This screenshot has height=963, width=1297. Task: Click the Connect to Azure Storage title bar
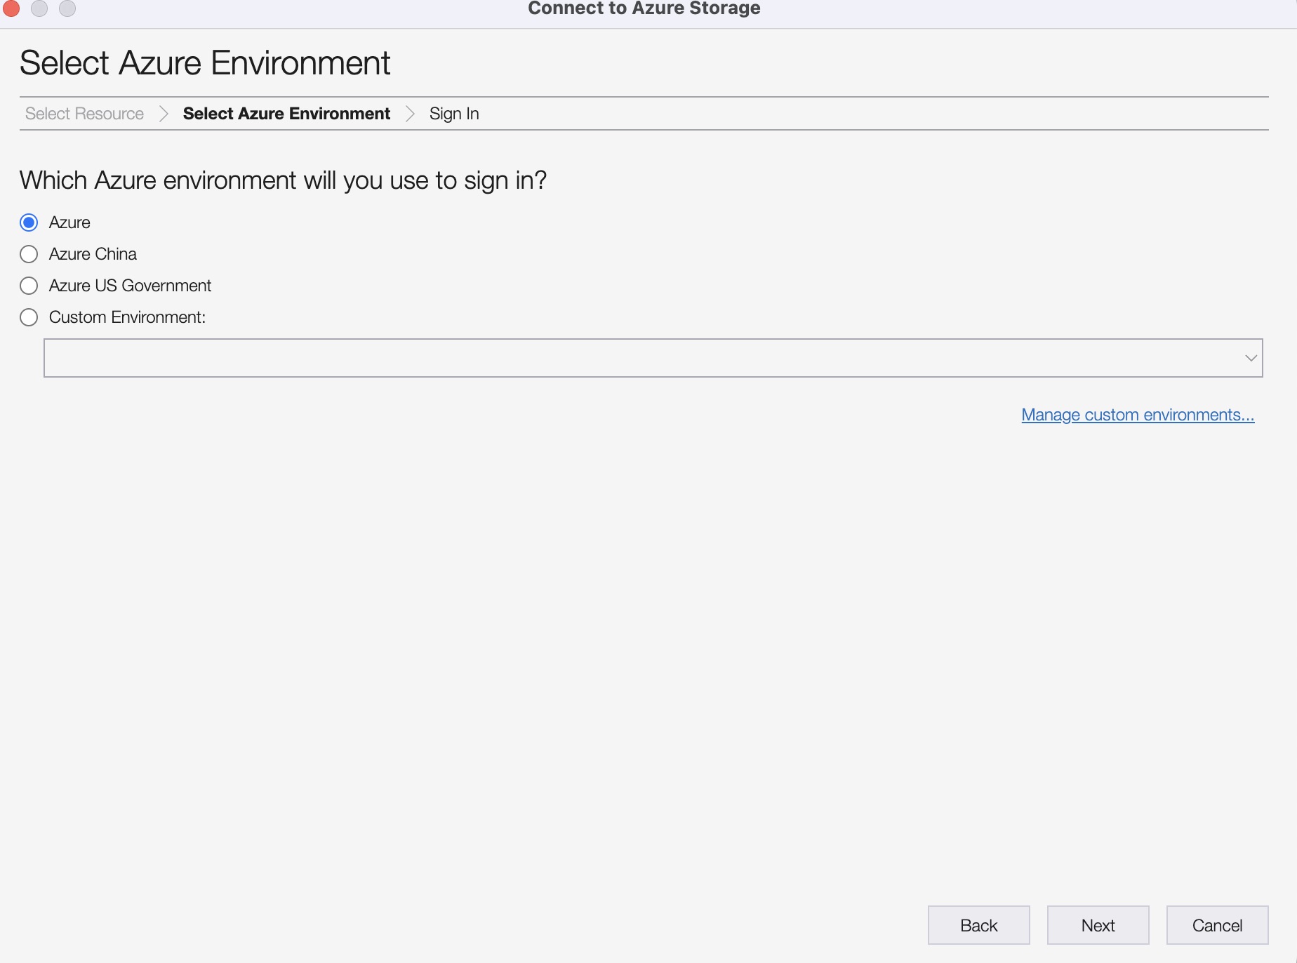pyautogui.click(x=644, y=8)
